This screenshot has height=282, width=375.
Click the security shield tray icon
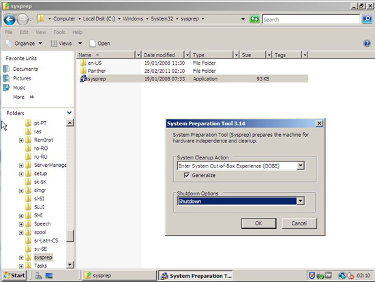312,276
